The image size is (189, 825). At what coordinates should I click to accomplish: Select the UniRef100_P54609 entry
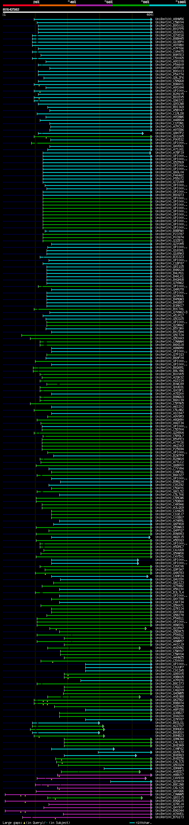170,65
